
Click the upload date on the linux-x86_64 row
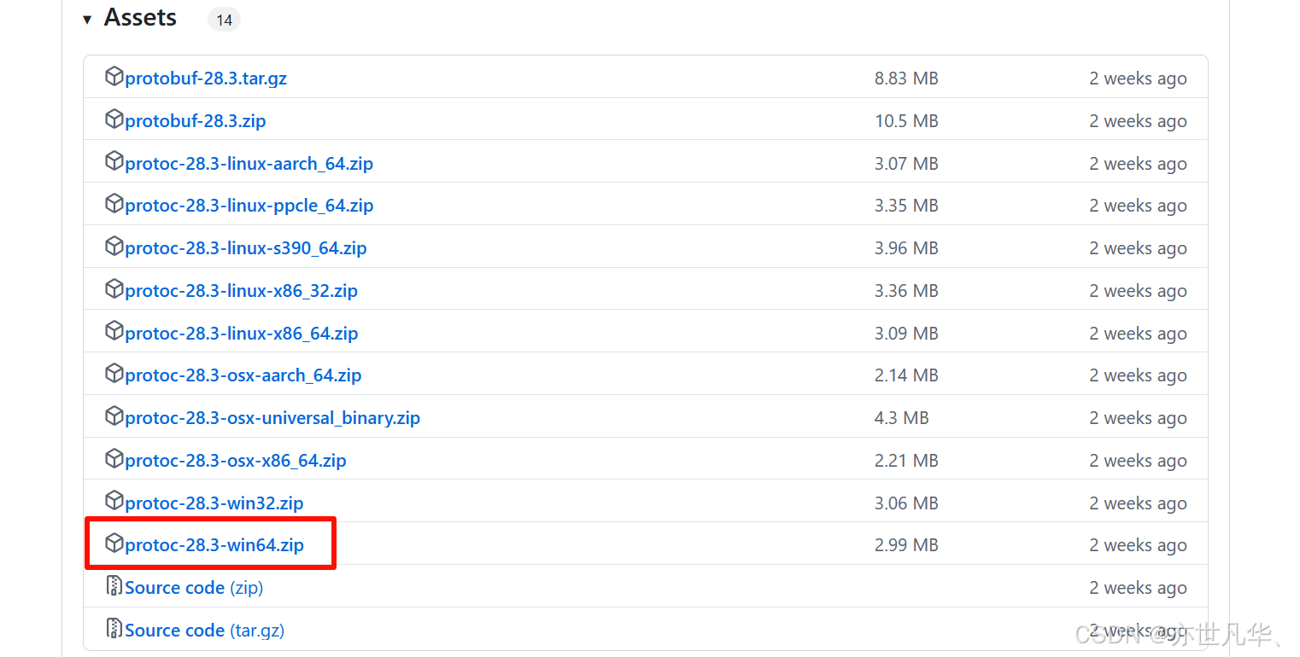pos(1138,334)
